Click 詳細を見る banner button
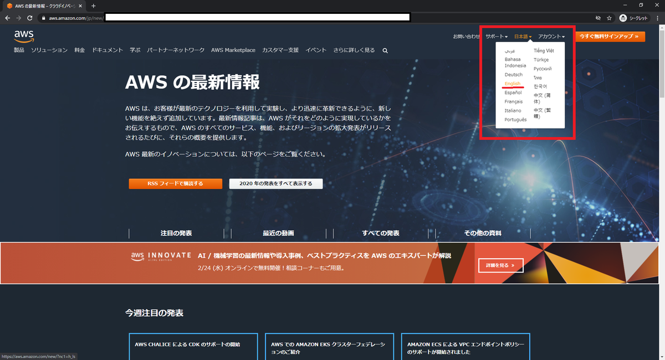 coord(500,265)
